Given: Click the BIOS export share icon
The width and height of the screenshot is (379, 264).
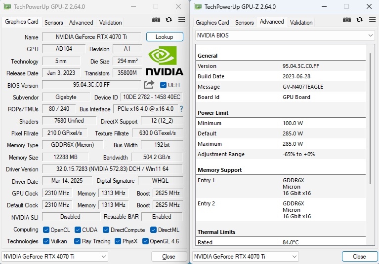Looking at the screenshot, I should (x=149, y=85).
